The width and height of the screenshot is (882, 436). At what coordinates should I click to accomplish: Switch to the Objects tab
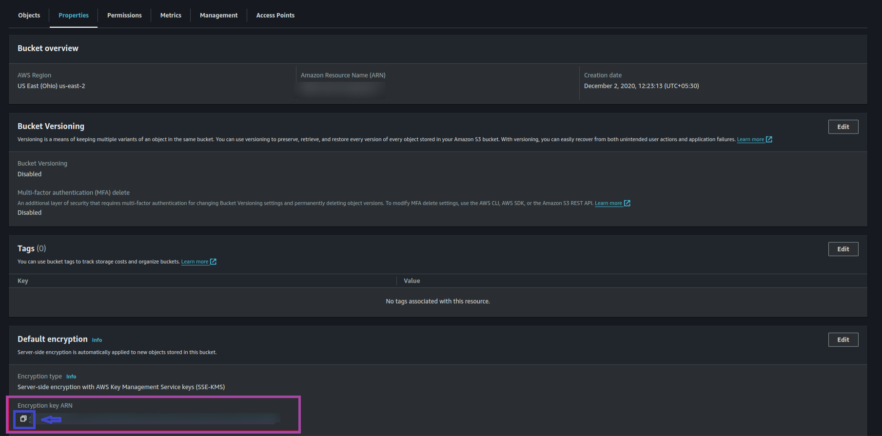pyautogui.click(x=29, y=15)
